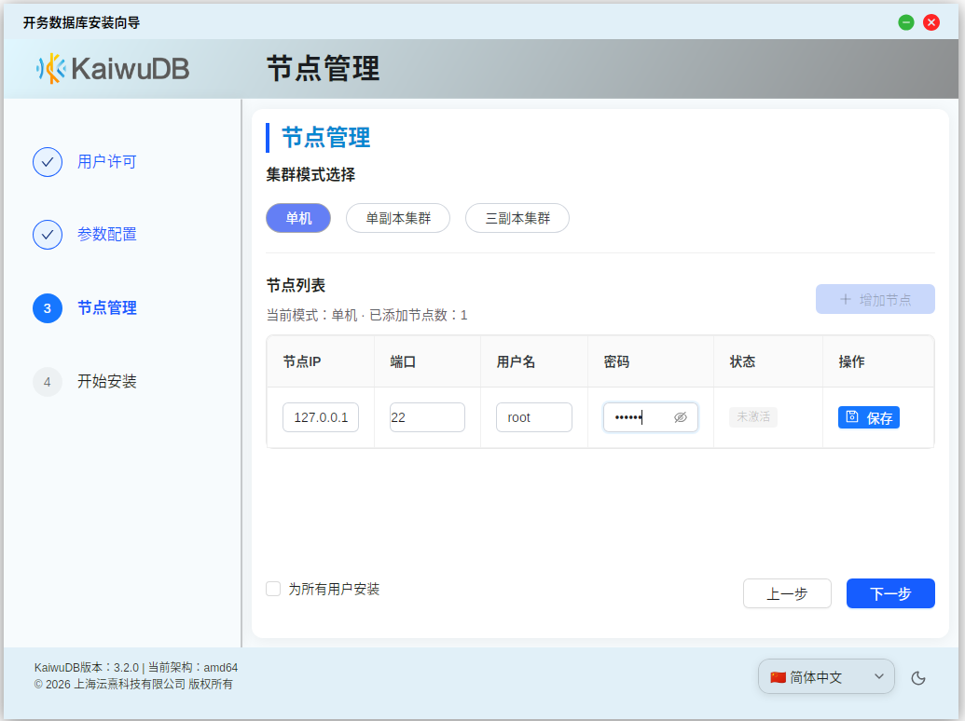
Task: Click the 用户名 column header
Action: [x=516, y=362]
